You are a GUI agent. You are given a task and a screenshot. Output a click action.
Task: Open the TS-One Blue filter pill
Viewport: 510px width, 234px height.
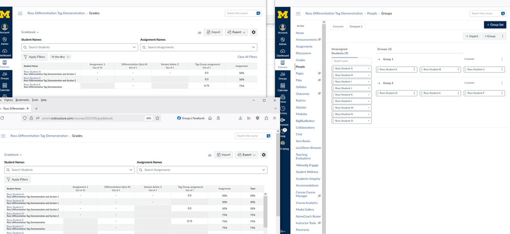click(60, 57)
